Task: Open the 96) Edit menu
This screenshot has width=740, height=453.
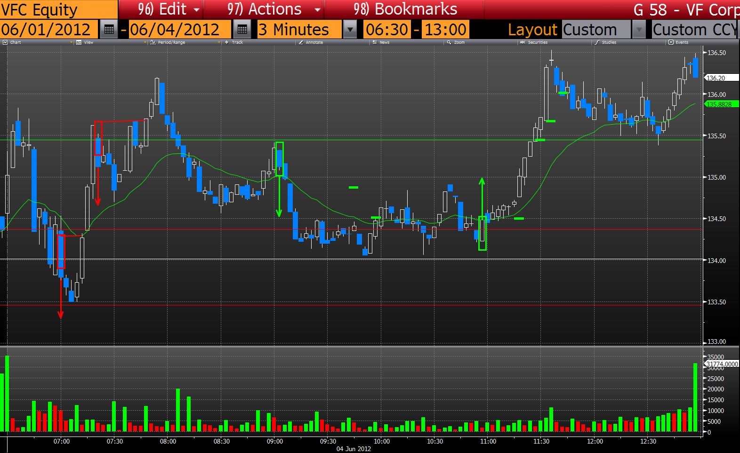Action: coord(161,9)
